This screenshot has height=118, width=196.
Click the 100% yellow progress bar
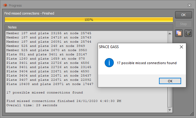tap(89, 20)
